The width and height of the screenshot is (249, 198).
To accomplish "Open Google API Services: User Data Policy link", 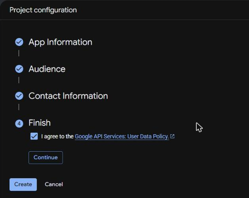I will coord(122,137).
